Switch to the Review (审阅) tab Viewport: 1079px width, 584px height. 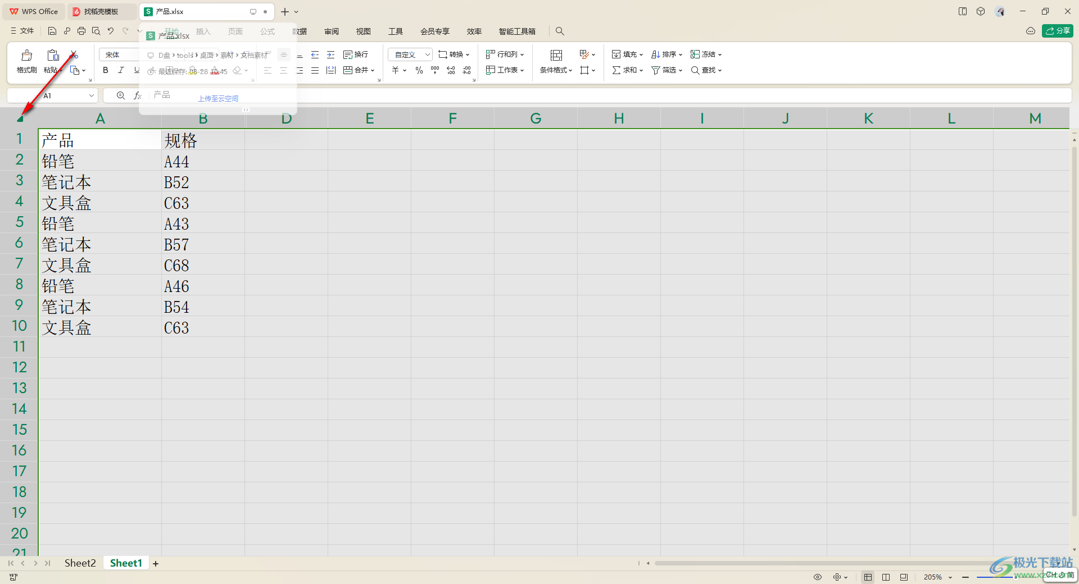332,31
